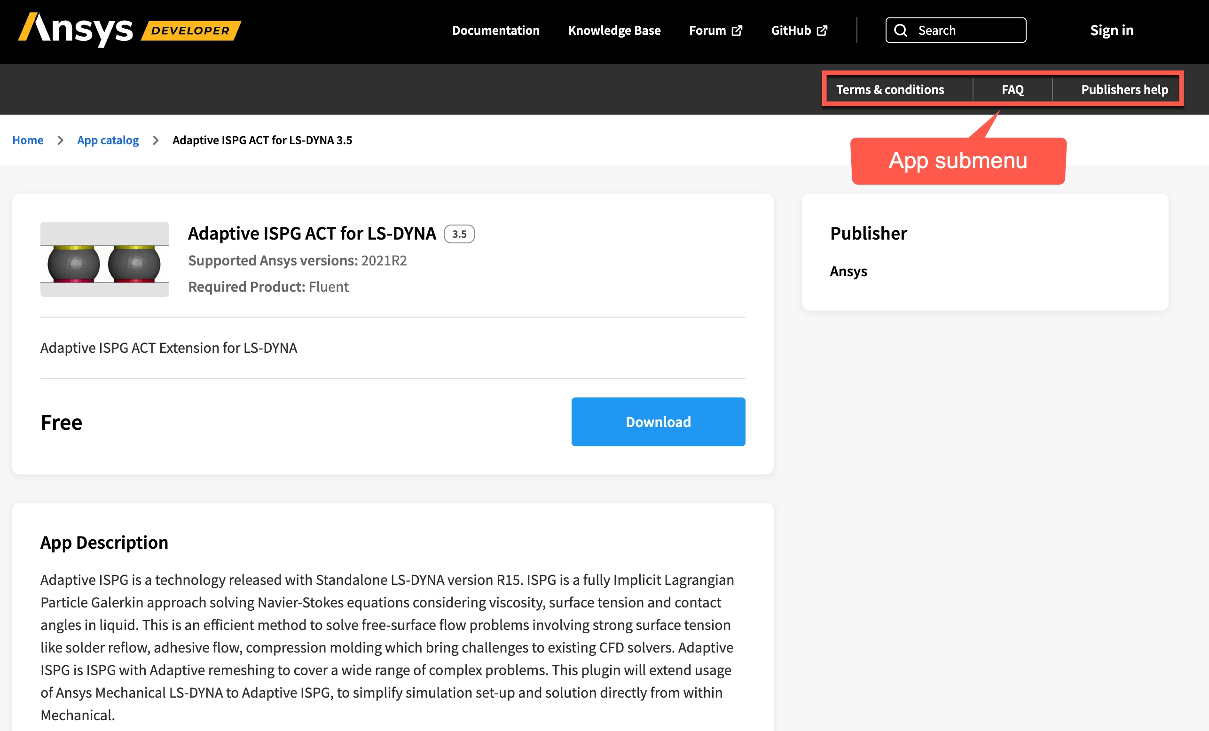The image size is (1209, 731).
Task: Click the Publisher heading
Action: [x=869, y=233]
